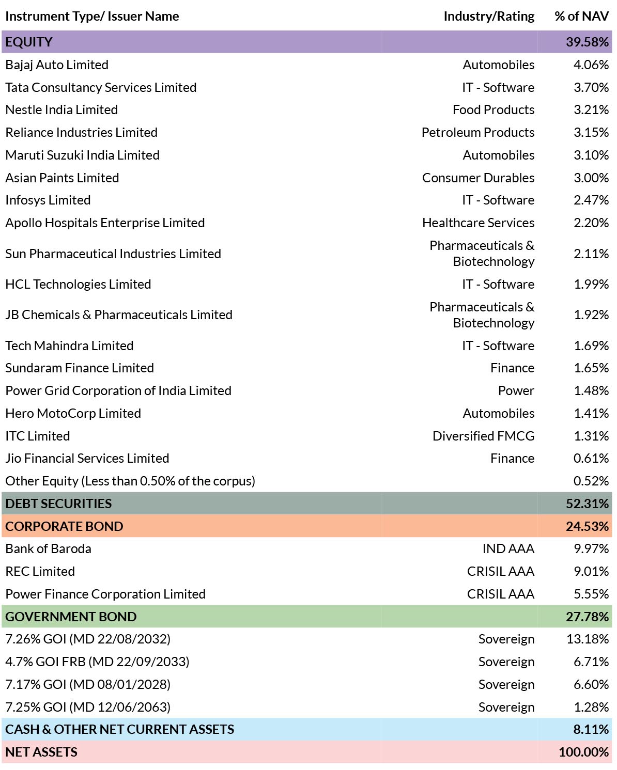The height and width of the screenshot is (770, 617).
Task: Select the Instrument Type/ Issuer Name header
Action: pos(92,16)
